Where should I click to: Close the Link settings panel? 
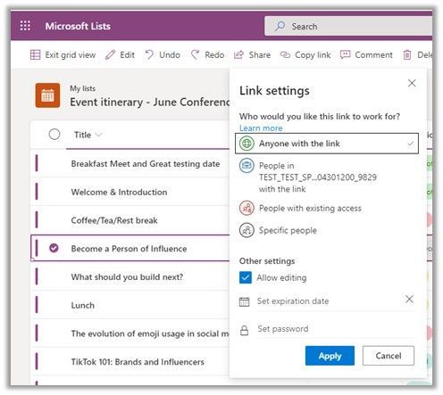412,83
